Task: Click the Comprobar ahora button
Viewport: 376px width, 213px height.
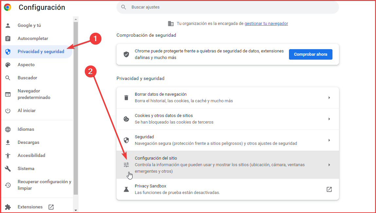Action: pyautogui.click(x=311, y=54)
